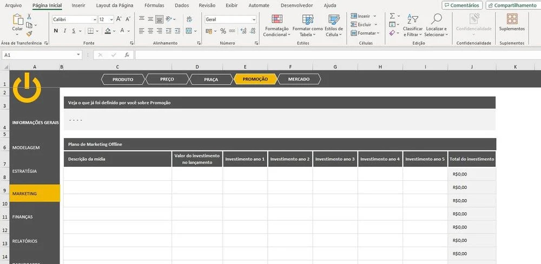541x264 pixels.
Task: Click the text orientation icon
Action: tap(169, 19)
